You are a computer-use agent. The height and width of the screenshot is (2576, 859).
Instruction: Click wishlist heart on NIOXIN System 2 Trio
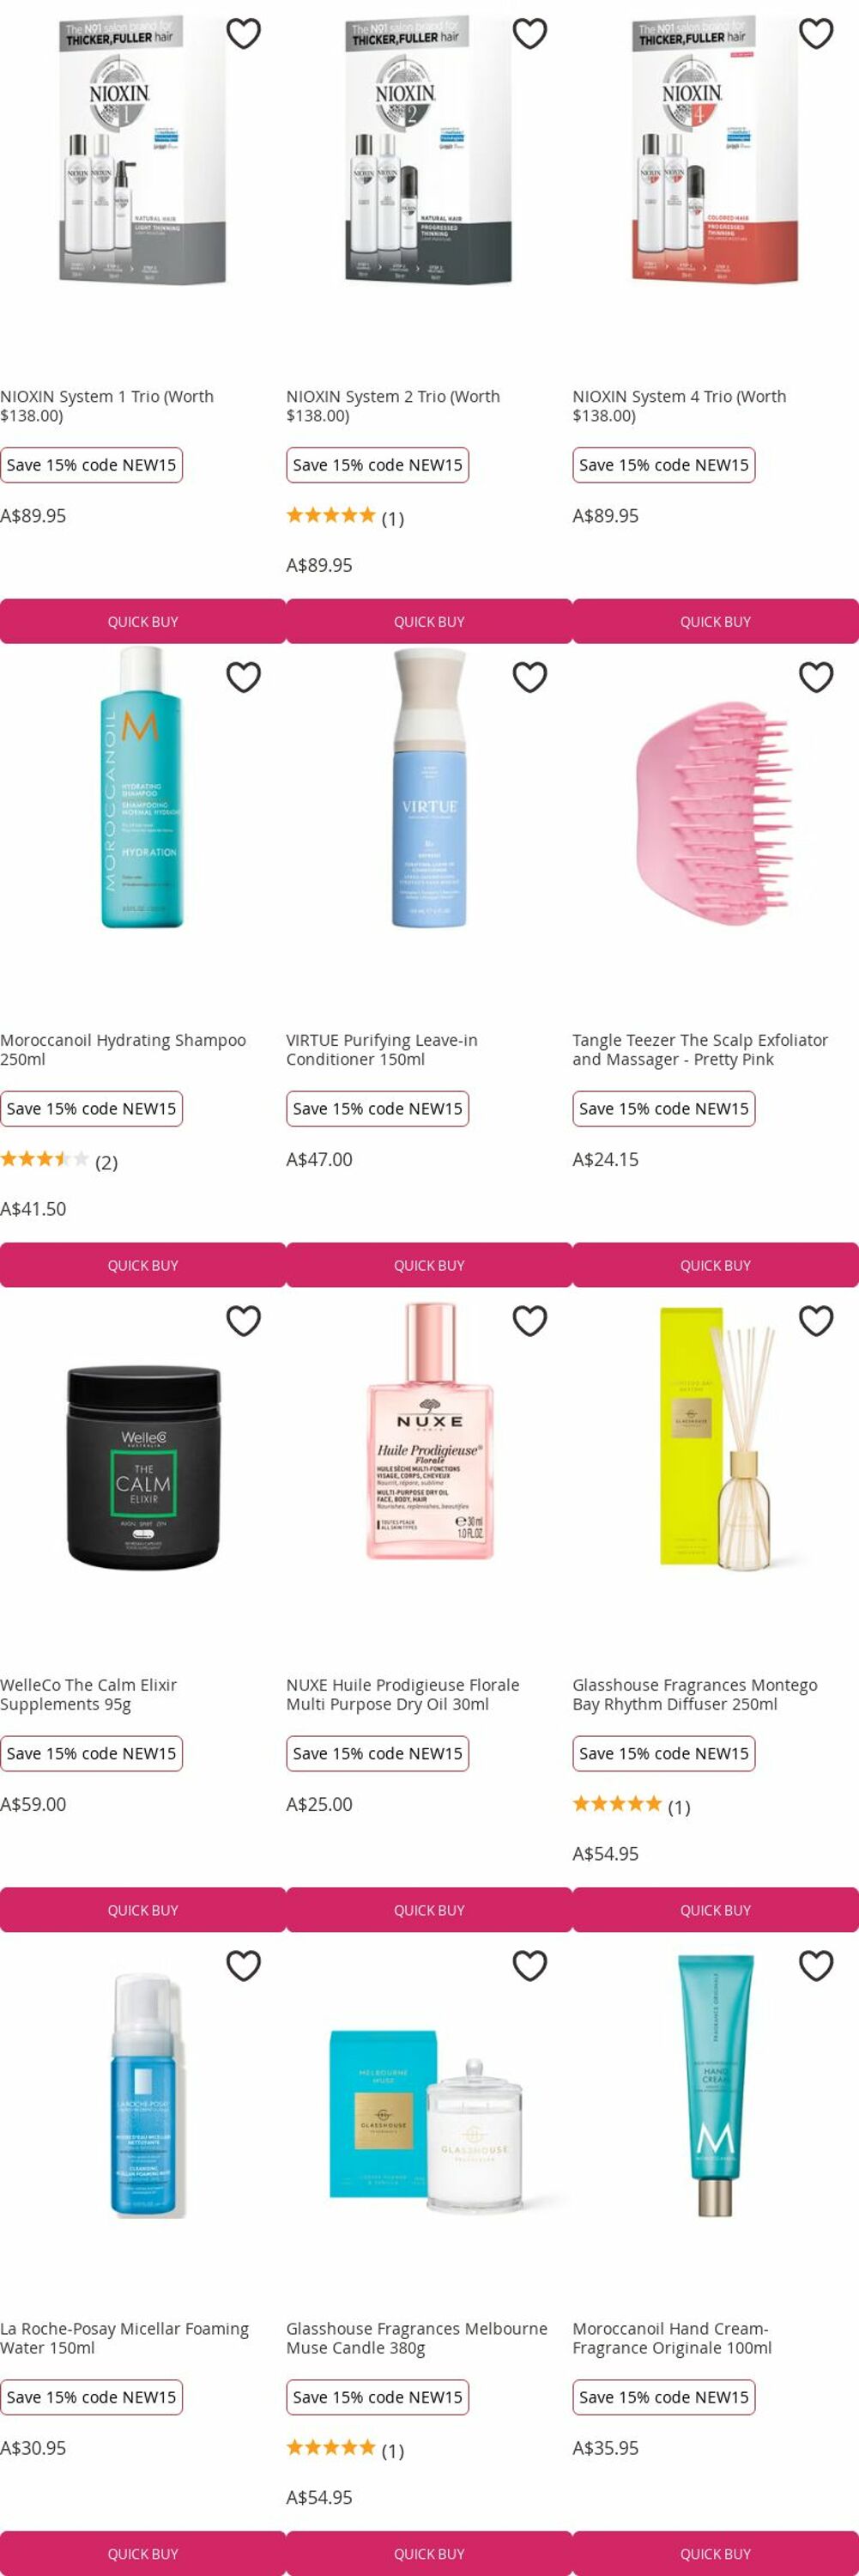[529, 34]
